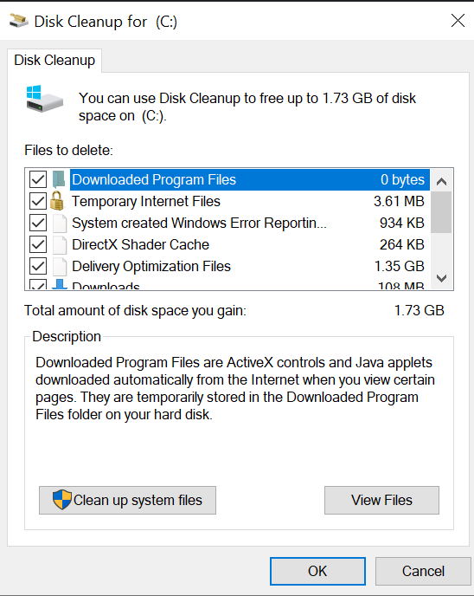The image size is (474, 596).
Task: Click the list scroll up arrow
Action: [441, 182]
